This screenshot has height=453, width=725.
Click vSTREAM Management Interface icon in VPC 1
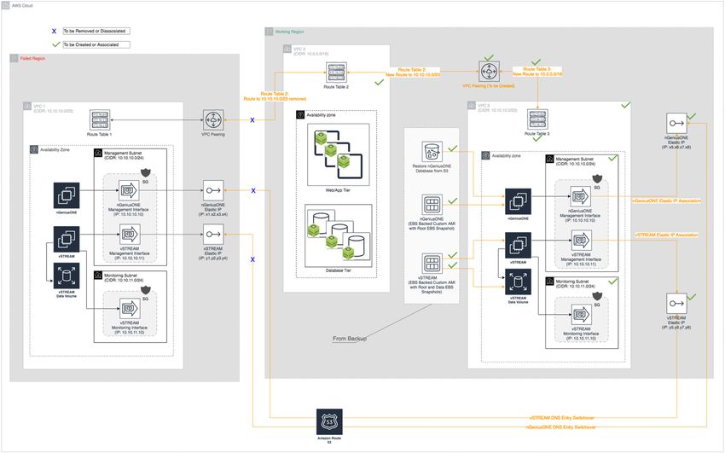click(130, 235)
